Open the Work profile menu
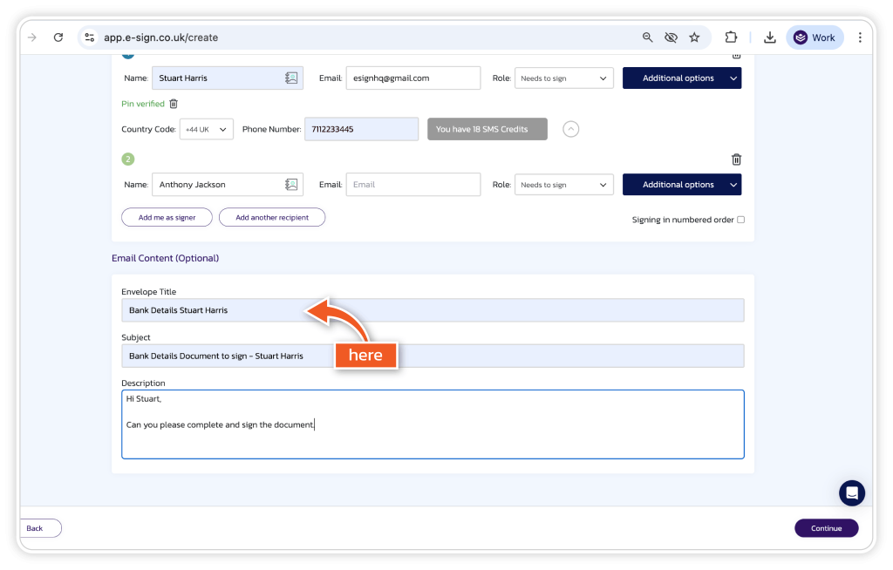 click(815, 37)
